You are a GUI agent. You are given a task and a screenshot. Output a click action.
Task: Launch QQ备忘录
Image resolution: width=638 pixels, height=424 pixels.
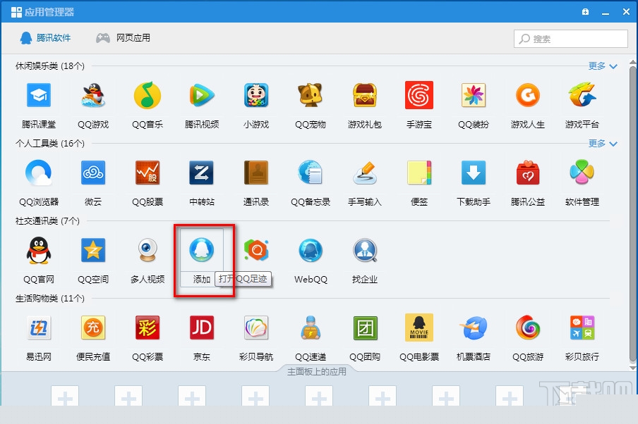tap(311, 173)
